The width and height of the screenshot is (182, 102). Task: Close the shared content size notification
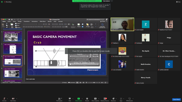(109, 5)
